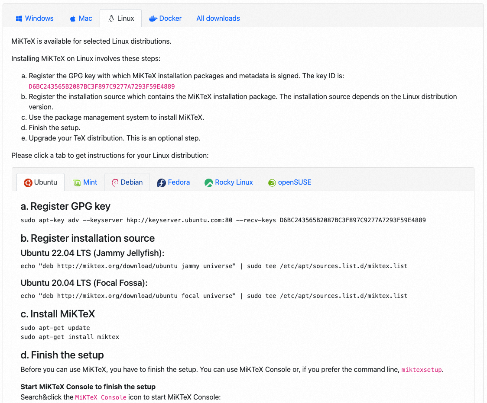Click the Mint logo icon
Viewport: 487px width, 403px height.
coord(77,183)
